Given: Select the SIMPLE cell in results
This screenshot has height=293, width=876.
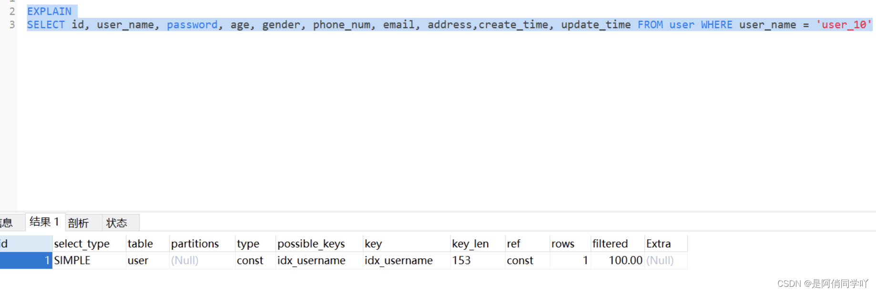Looking at the screenshot, I should point(89,261).
